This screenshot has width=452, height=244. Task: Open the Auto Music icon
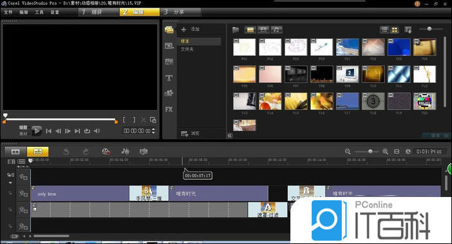[144, 151]
